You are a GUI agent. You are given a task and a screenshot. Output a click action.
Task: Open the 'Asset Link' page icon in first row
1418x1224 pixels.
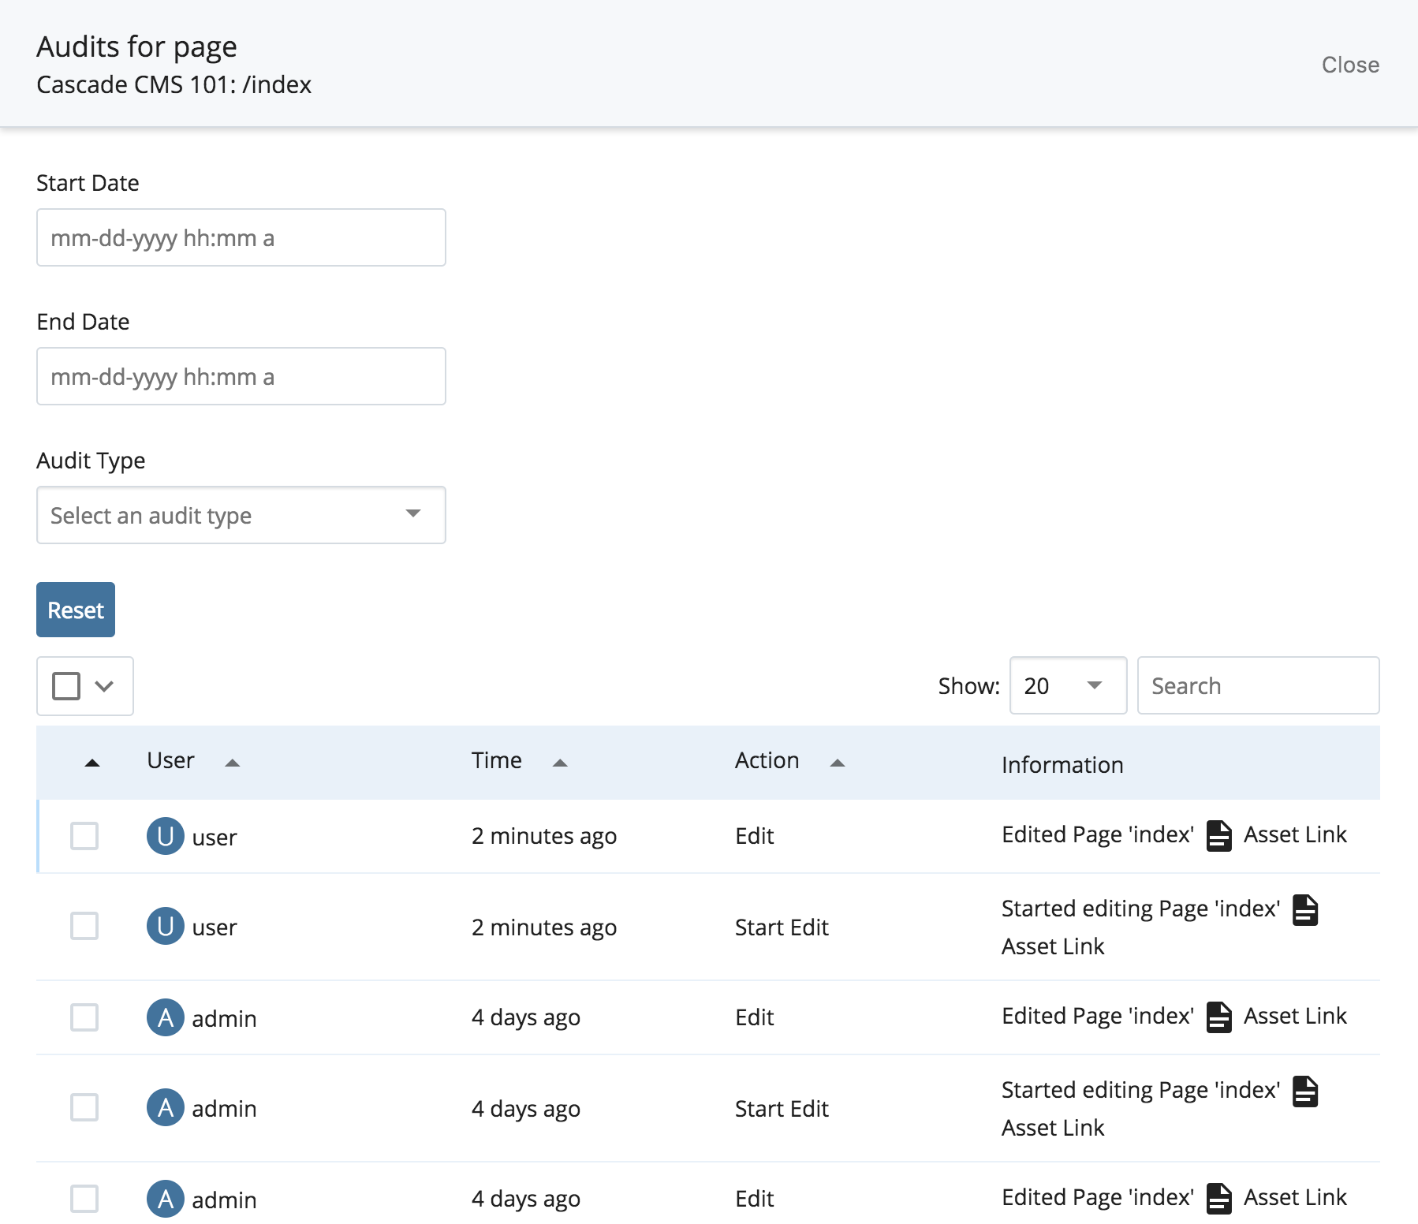1219,837
